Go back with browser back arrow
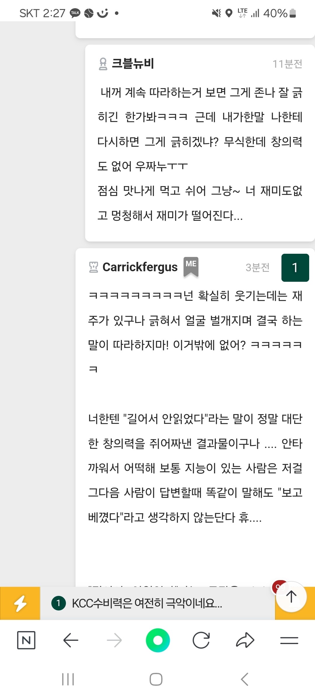The image size is (315, 700). (71, 640)
